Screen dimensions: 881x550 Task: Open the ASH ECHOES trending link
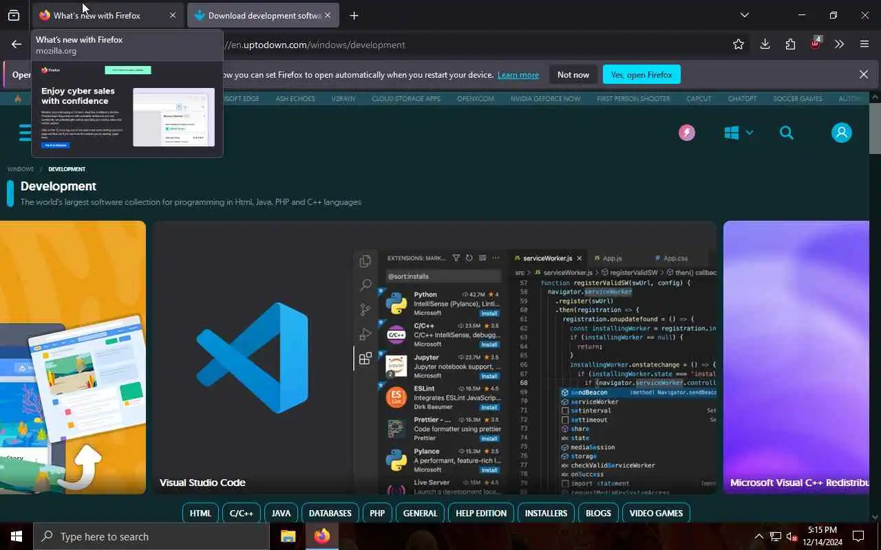(295, 98)
